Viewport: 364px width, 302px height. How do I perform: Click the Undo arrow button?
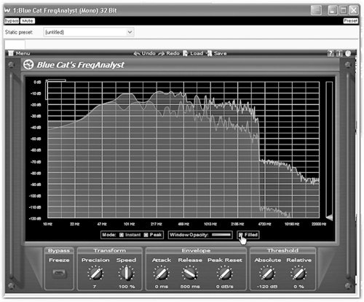[x=145, y=53]
